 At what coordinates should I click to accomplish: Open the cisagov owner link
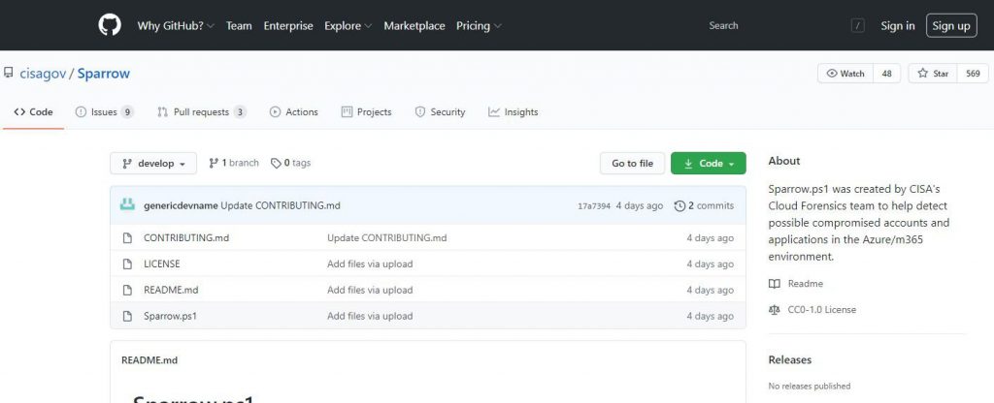click(x=43, y=74)
